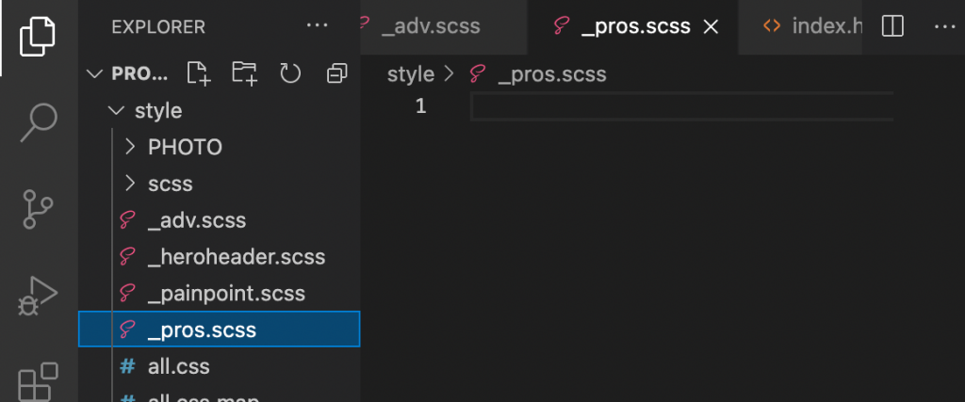Collapse the style folder
The image size is (965, 402).
coord(117,111)
